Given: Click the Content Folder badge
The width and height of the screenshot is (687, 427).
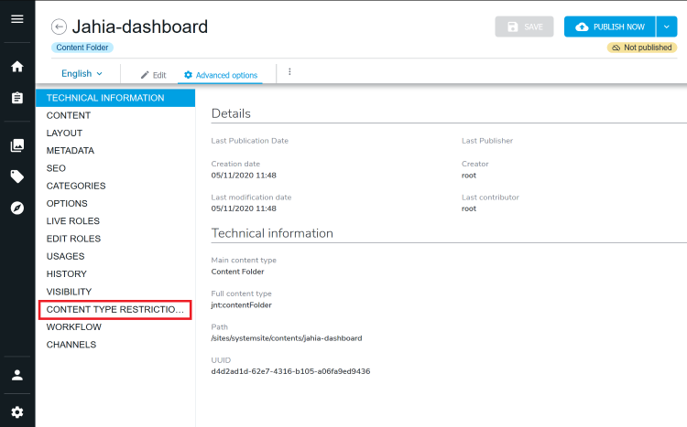Looking at the screenshot, I should (82, 48).
